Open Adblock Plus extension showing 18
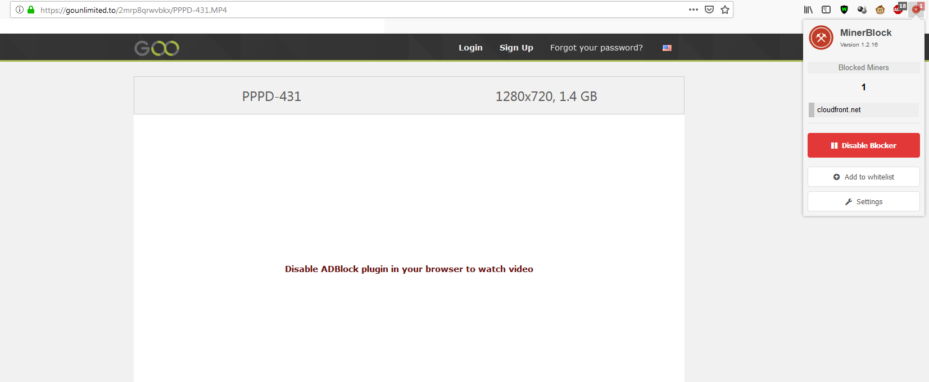 (x=899, y=9)
